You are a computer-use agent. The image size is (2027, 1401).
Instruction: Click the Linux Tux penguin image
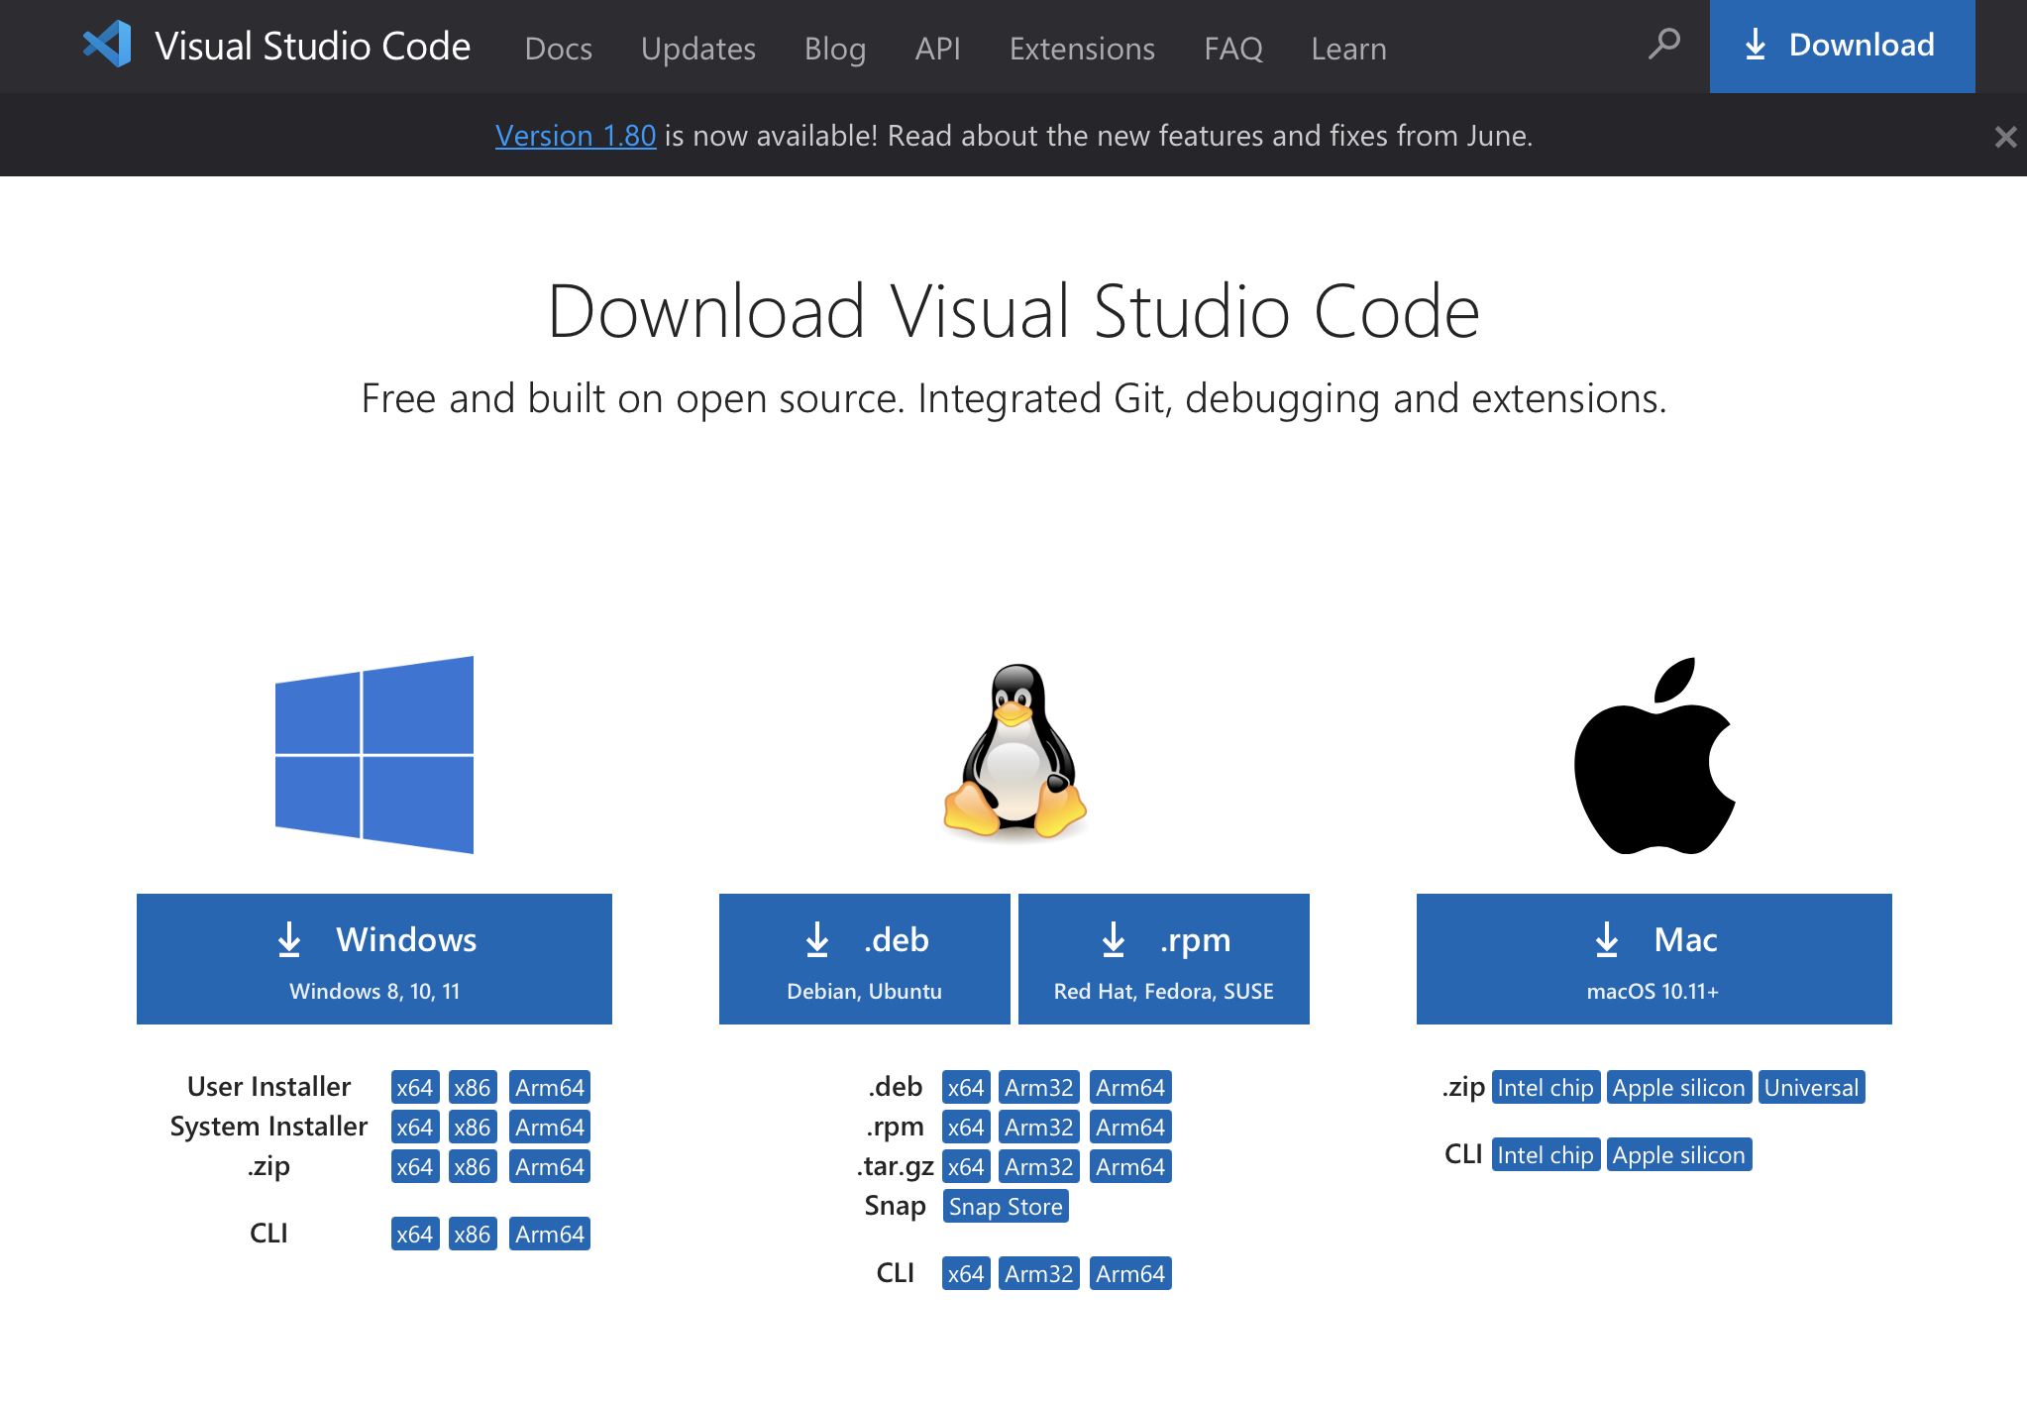[x=1014, y=753]
